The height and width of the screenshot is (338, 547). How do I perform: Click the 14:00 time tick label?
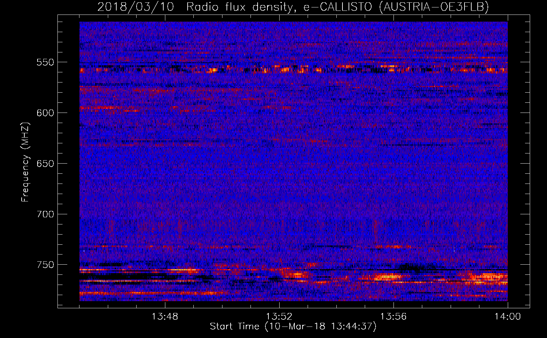coord(508,317)
